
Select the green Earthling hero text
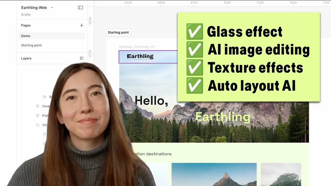[222, 117]
